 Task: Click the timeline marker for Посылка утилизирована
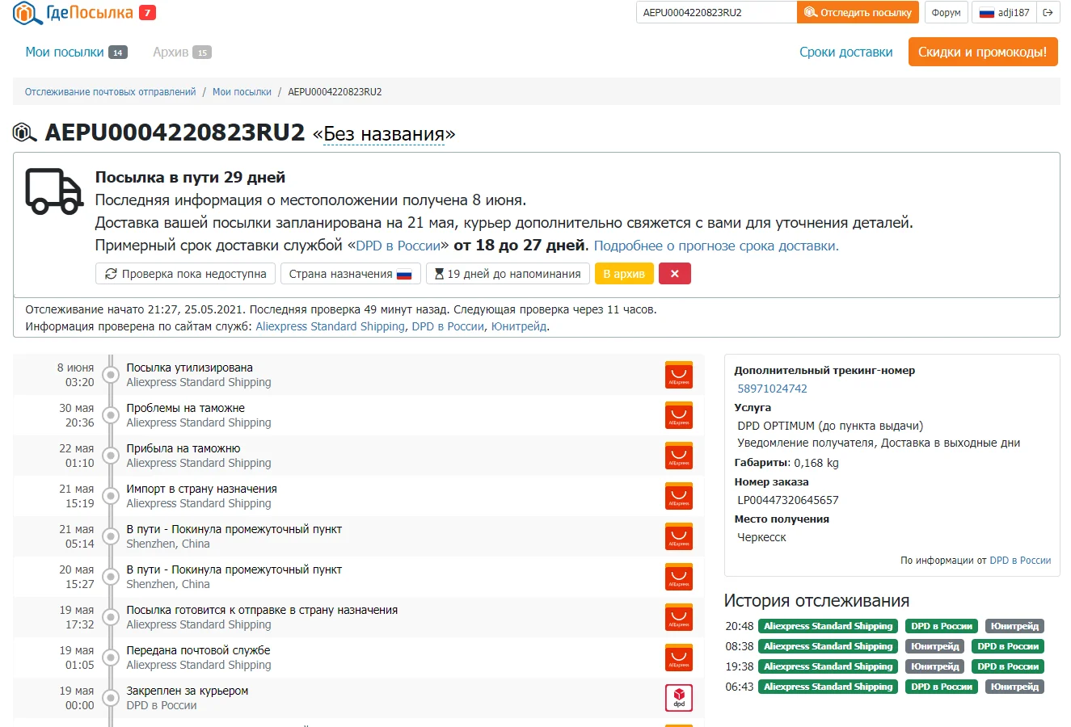coord(111,375)
